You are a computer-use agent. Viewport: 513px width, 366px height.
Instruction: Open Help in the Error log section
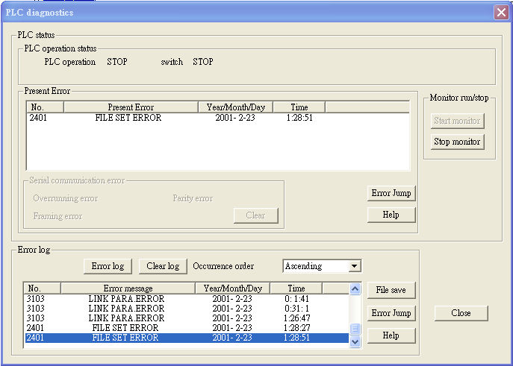(x=391, y=335)
